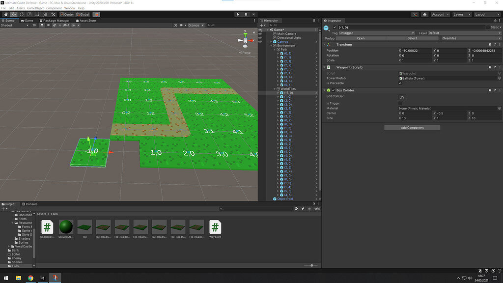Select the Scale tool
Image resolution: width=503 pixels, height=283 pixels.
point(29,15)
